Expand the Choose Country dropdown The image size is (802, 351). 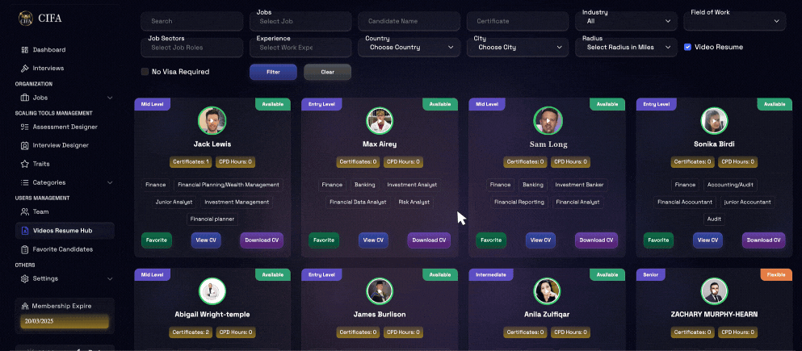(x=409, y=47)
